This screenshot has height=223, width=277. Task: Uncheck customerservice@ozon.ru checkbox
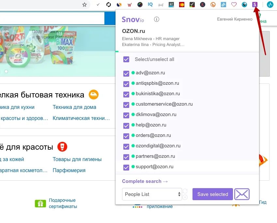(126, 105)
